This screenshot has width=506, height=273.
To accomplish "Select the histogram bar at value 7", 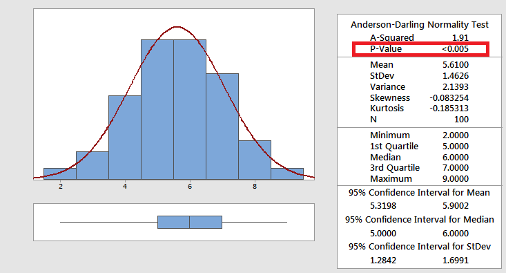I will click(x=222, y=126).
